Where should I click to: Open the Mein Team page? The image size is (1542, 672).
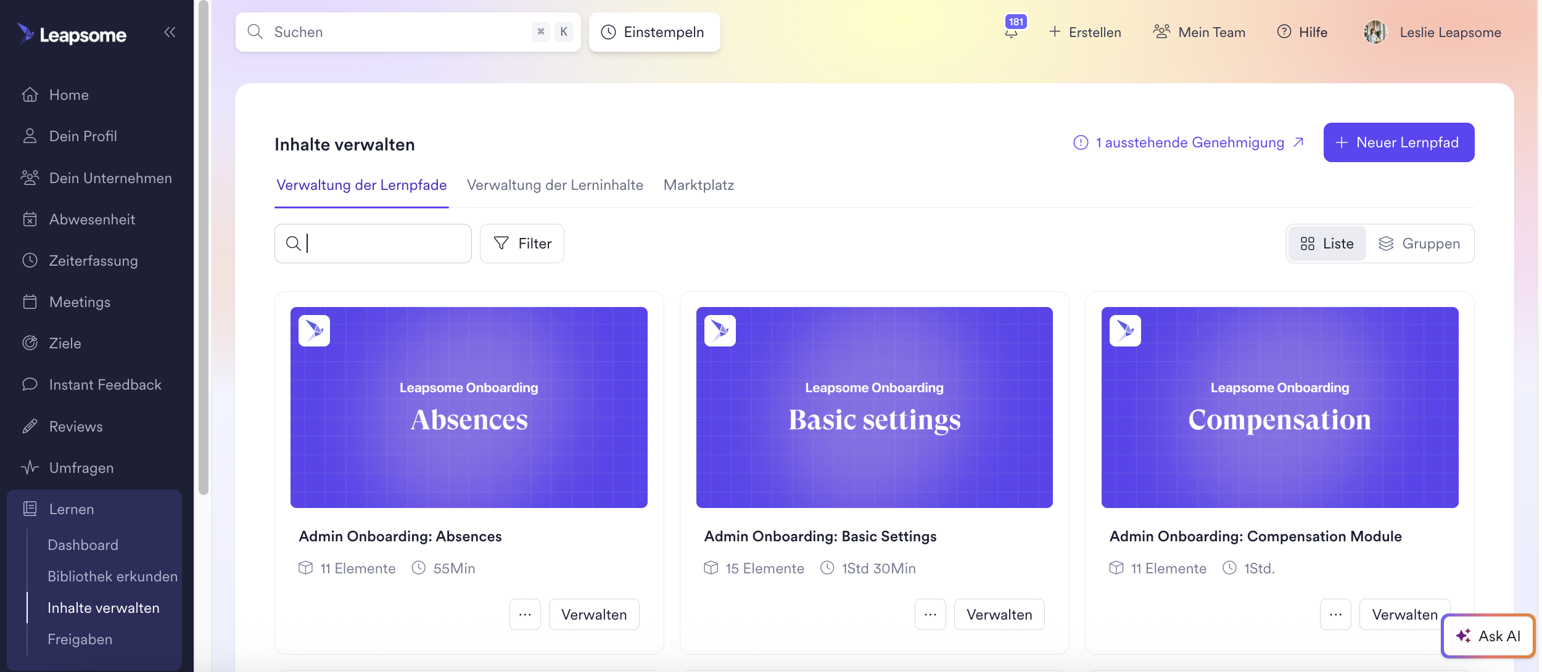1199,32
